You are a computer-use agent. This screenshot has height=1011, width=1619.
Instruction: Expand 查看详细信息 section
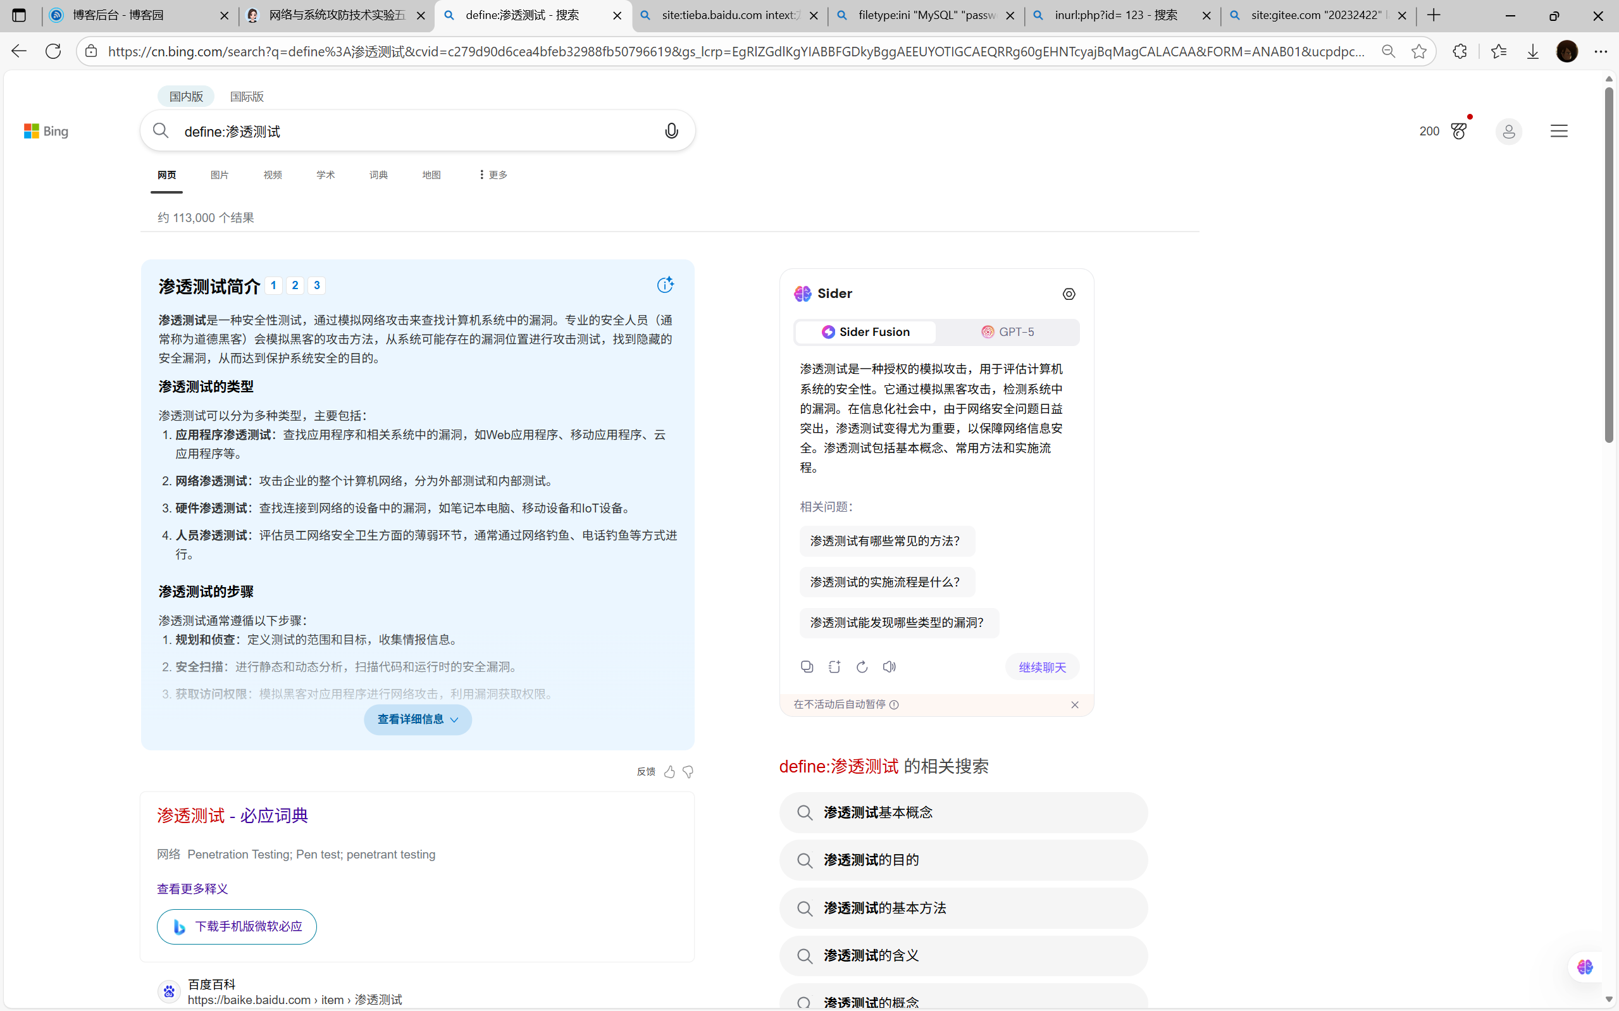coord(418,719)
